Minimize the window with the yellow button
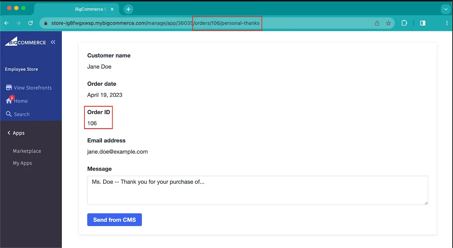Viewport: 453px width, 248px height. pos(16,8)
